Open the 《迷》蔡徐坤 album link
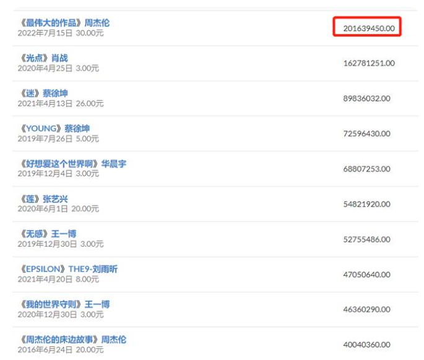Viewport: 424px width, 360px height. click(x=44, y=93)
